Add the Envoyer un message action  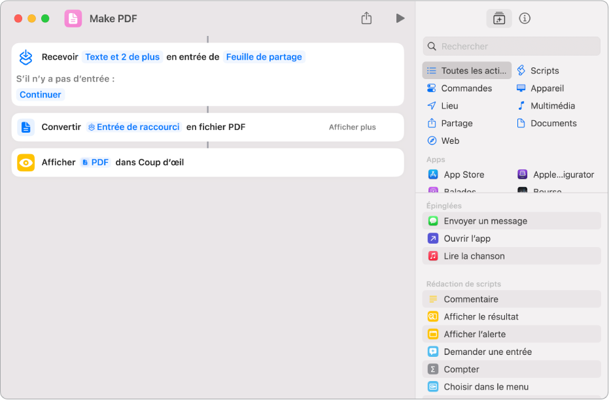tap(512, 221)
